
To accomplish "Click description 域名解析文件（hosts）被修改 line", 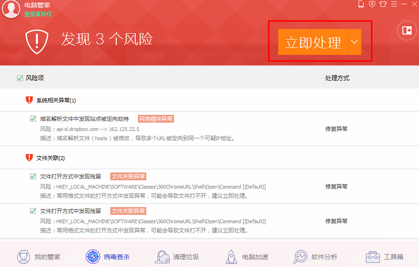I will click(x=138, y=139).
